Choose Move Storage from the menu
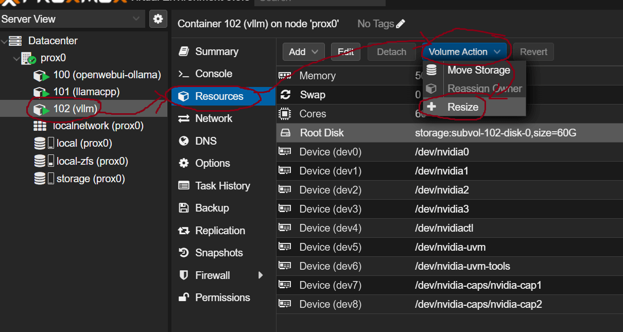Image resolution: width=623 pixels, height=332 pixels. pyautogui.click(x=478, y=70)
